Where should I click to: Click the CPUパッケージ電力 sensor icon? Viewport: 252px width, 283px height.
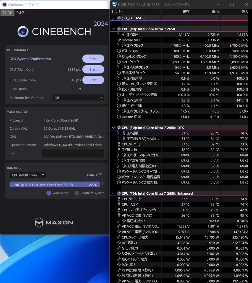point(119,237)
